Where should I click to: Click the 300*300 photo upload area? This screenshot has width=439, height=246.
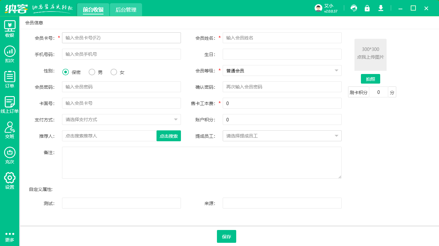(370, 54)
